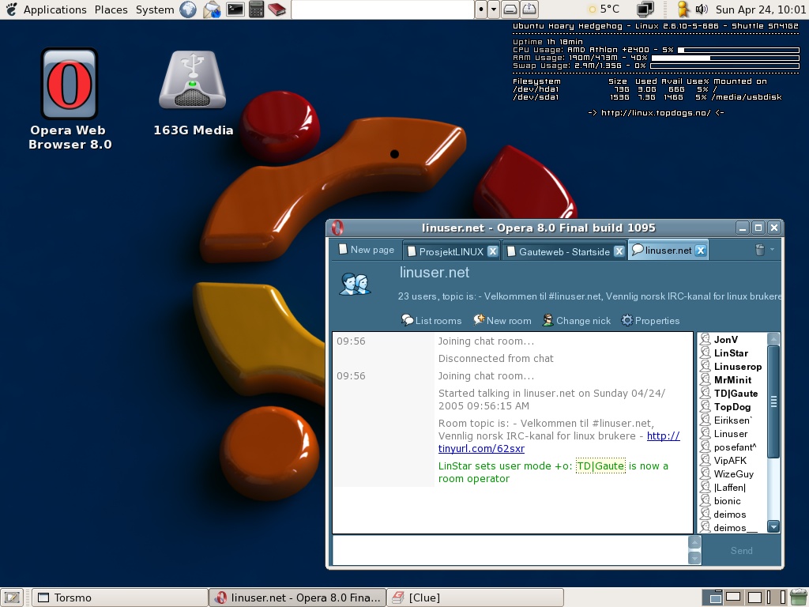Screen dimensions: 809x607
Task: Open the email client launcher icon
Action: pyautogui.click(x=212, y=9)
